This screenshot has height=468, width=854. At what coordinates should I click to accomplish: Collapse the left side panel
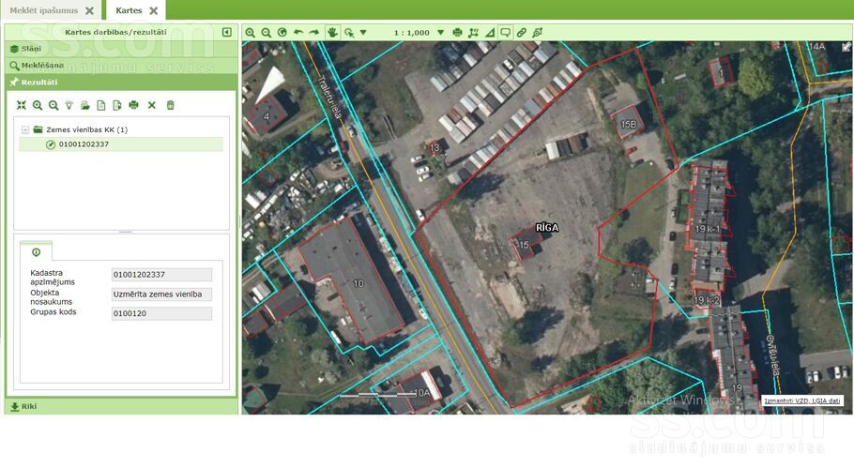[227, 32]
